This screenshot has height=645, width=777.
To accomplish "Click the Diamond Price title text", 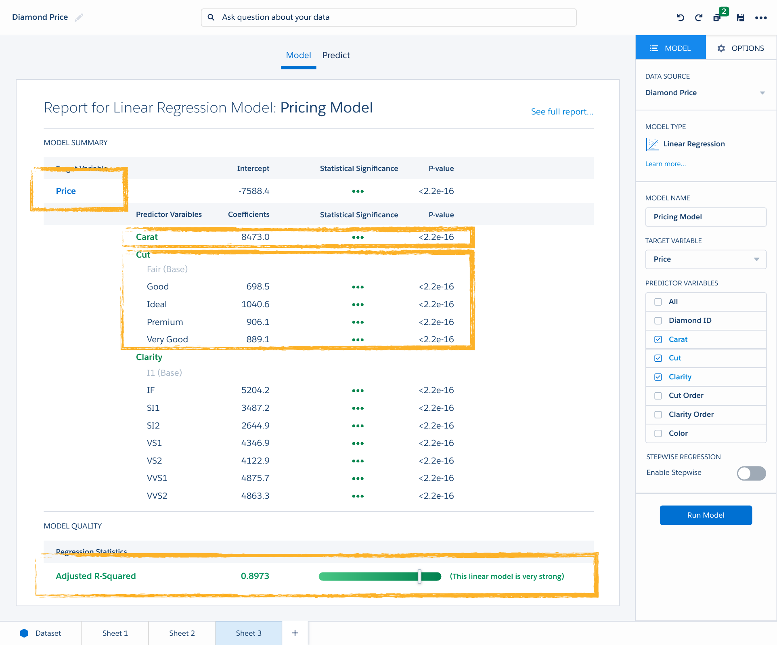I will click(40, 17).
